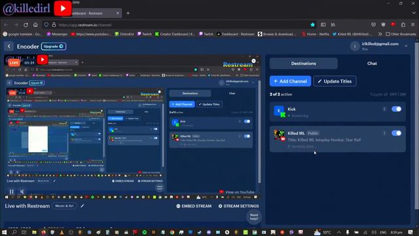
Task: Click View on YouTube in the preview
Action: coord(237,192)
